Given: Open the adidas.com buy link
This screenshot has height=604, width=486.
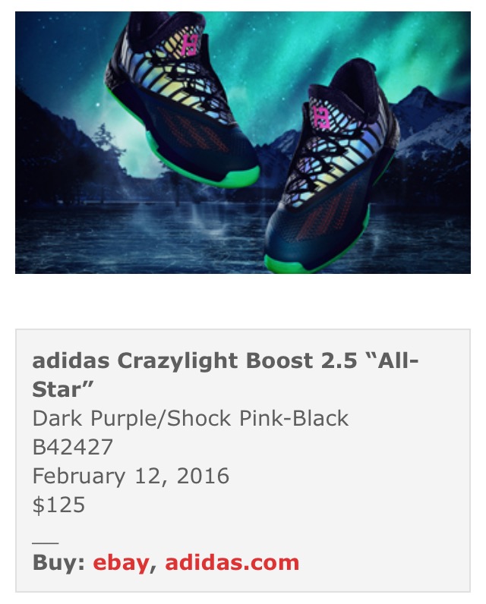Looking at the screenshot, I should [x=232, y=563].
